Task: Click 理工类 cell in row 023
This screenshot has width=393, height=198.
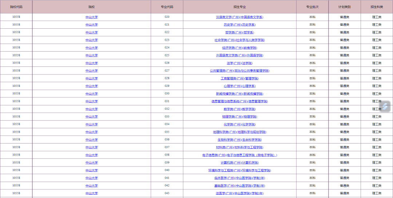Action: point(377,40)
